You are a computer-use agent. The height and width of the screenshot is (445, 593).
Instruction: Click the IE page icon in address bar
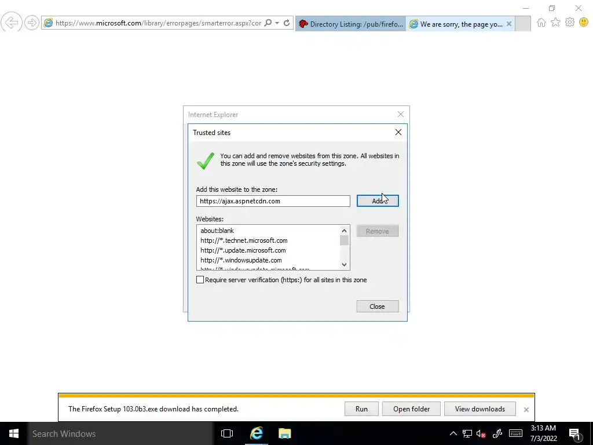(48, 23)
